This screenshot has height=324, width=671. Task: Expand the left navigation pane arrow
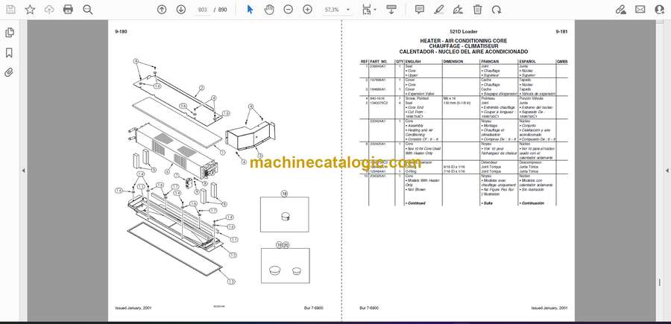[x=23, y=171]
